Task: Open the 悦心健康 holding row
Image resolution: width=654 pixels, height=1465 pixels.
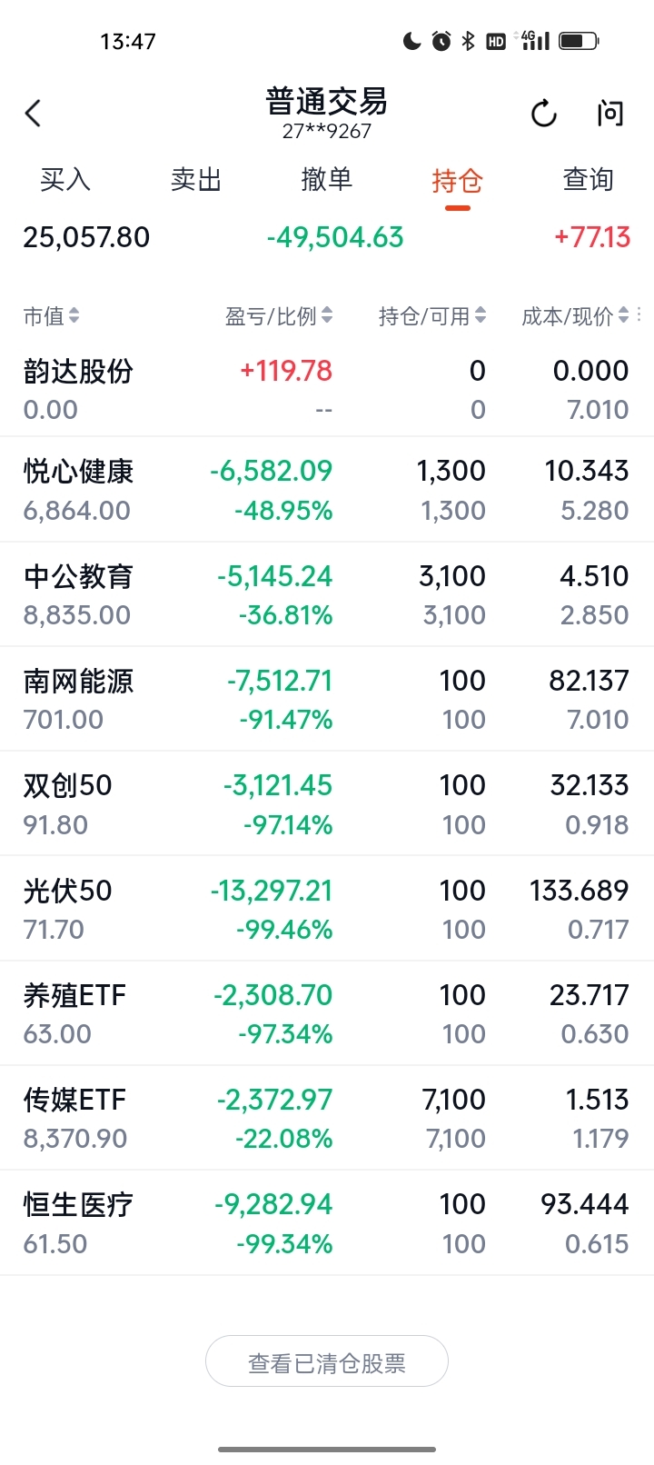Action: (327, 490)
